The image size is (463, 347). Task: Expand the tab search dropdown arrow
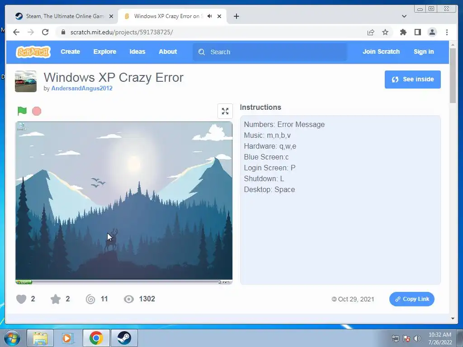404,16
